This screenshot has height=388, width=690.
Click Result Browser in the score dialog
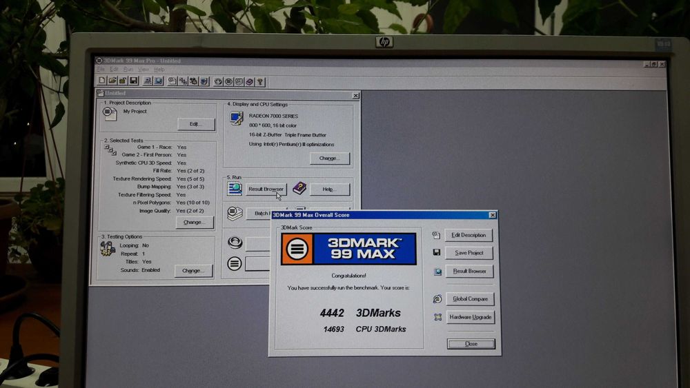pos(469,271)
